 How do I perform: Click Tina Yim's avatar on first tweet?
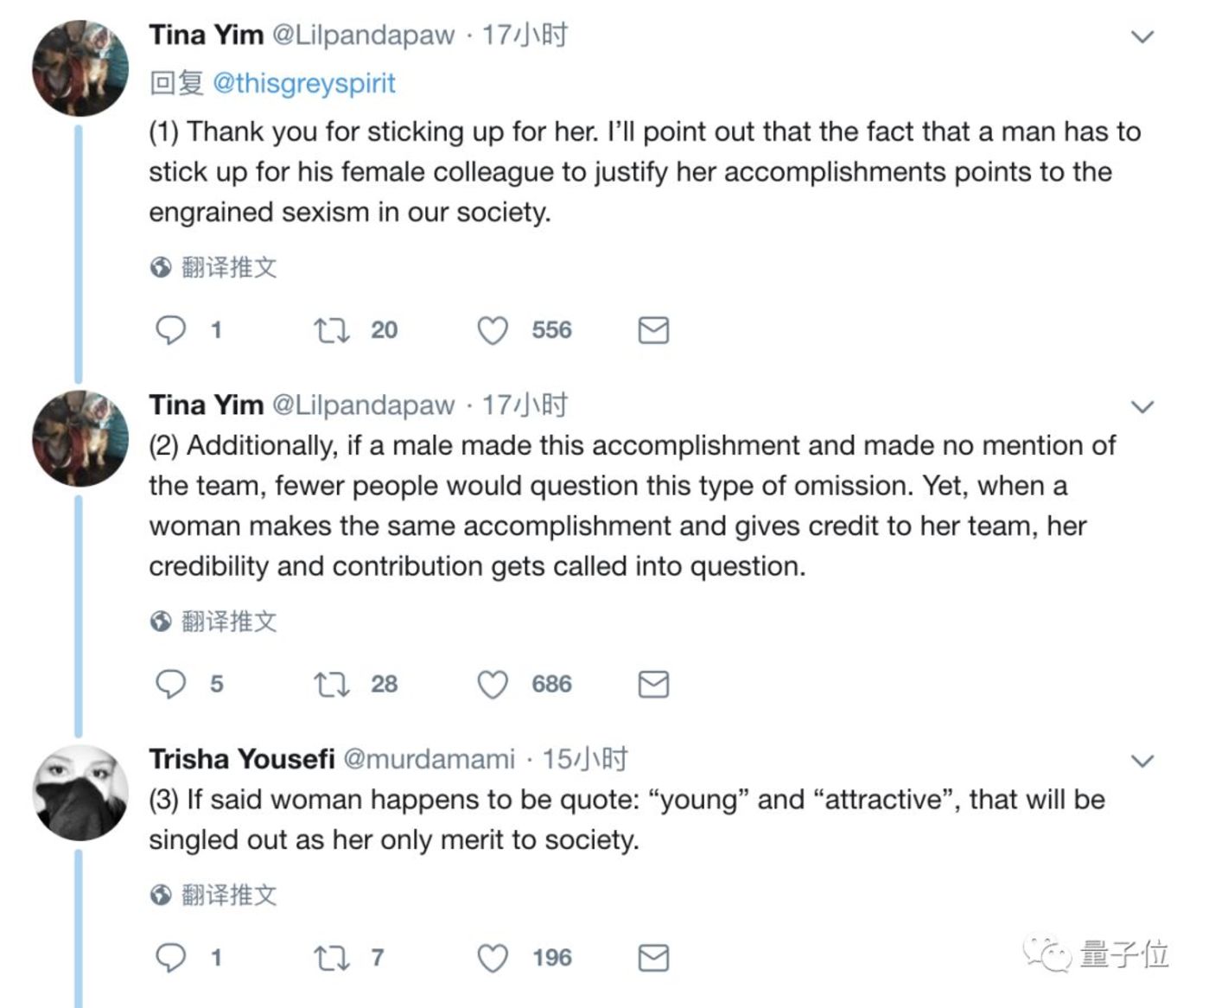coord(80,68)
